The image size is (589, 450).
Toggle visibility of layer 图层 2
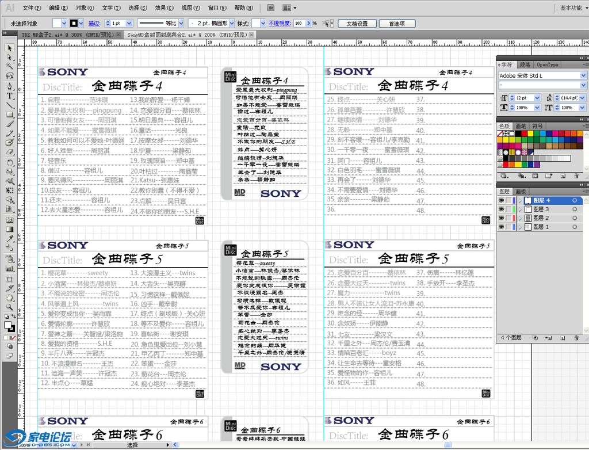pos(502,218)
